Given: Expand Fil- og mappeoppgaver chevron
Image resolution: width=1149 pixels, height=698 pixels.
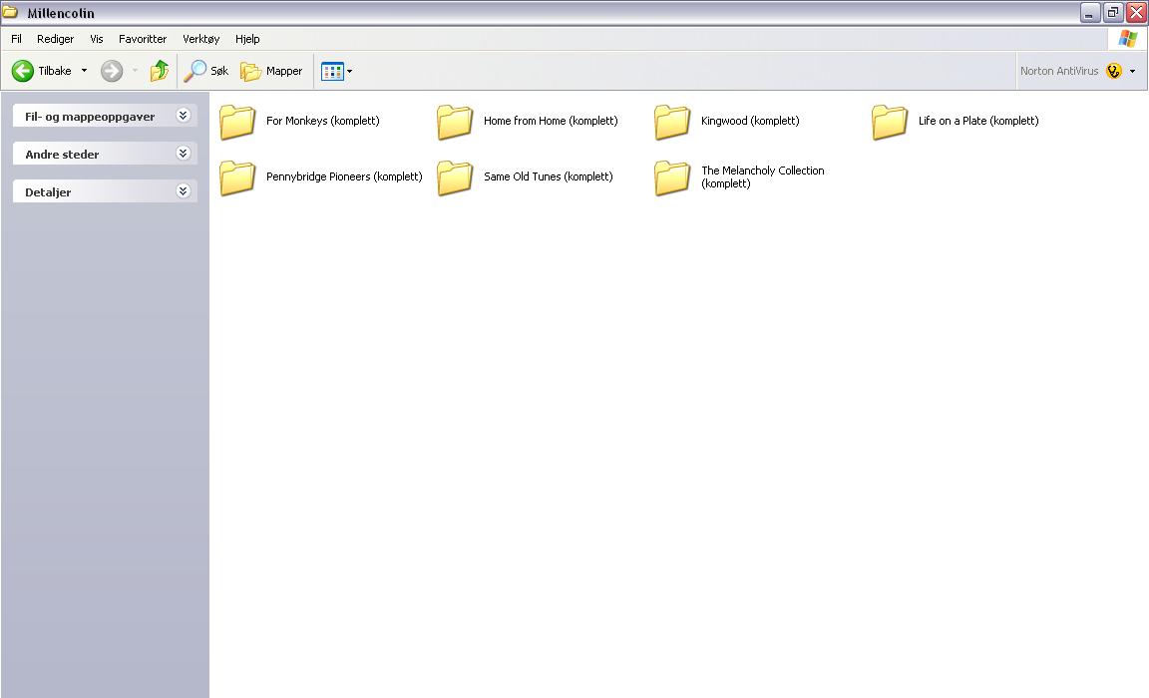Looking at the screenshot, I should click(184, 115).
